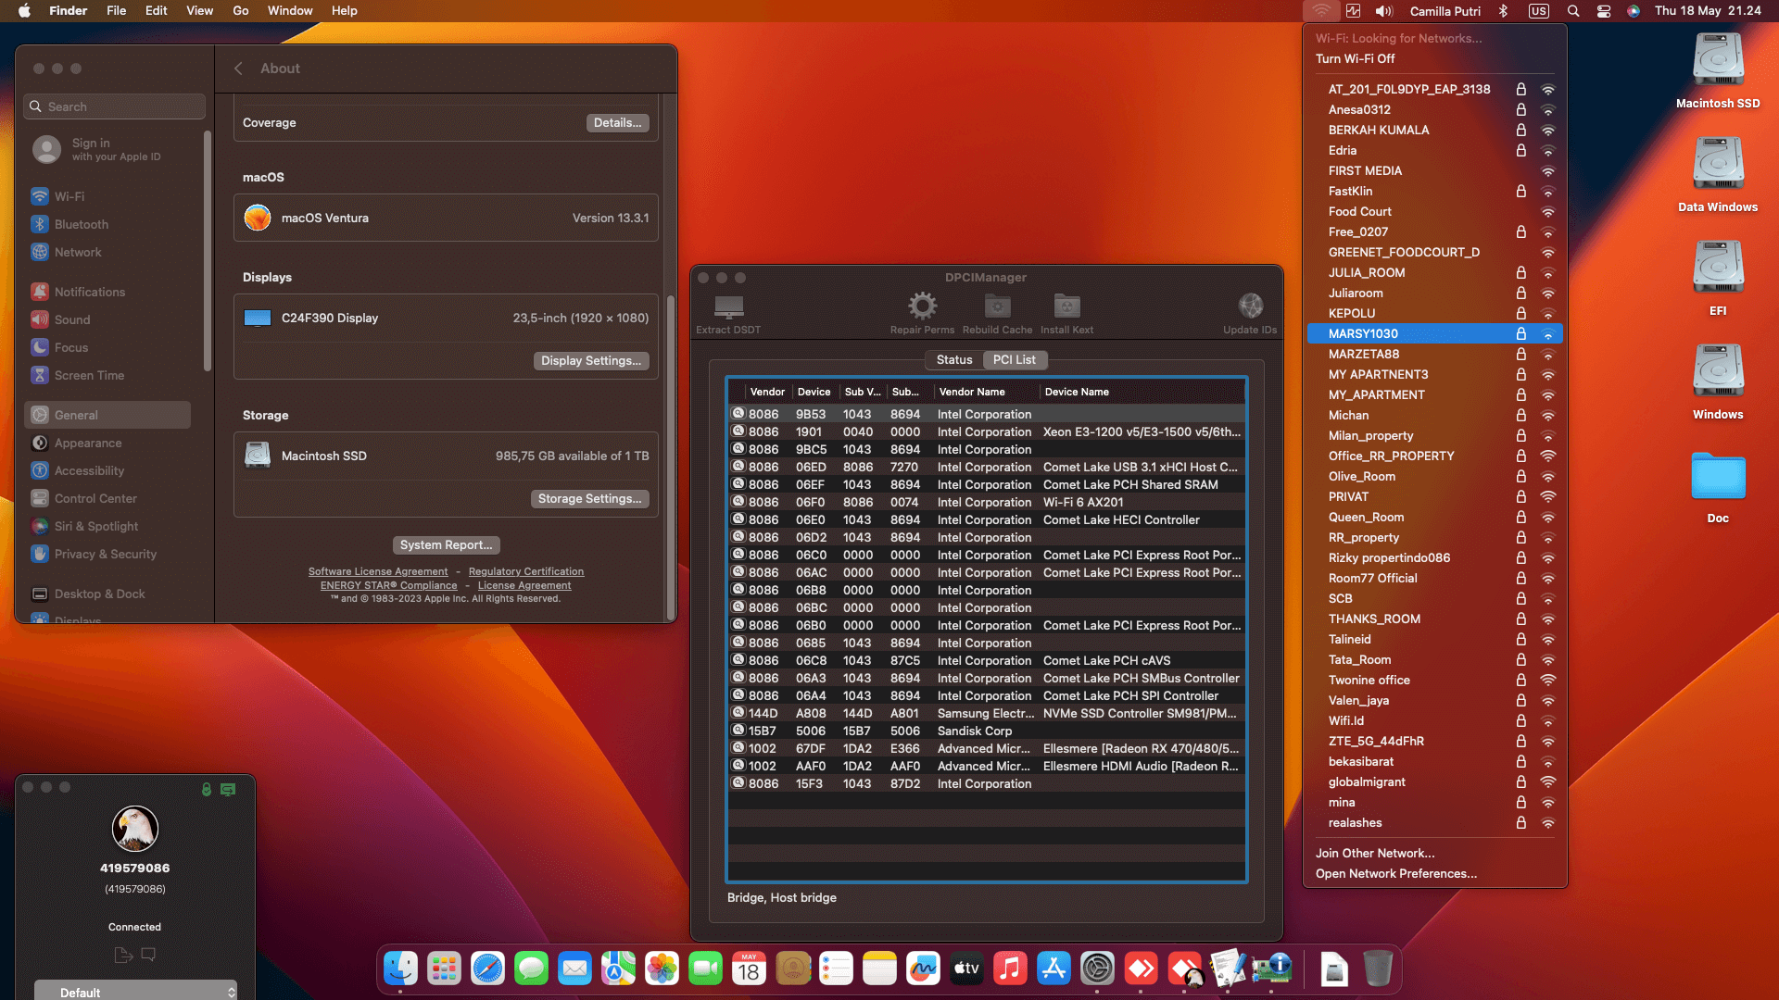Open Finder from the Dock
Screen dimensions: 1779x1000
(400, 969)
